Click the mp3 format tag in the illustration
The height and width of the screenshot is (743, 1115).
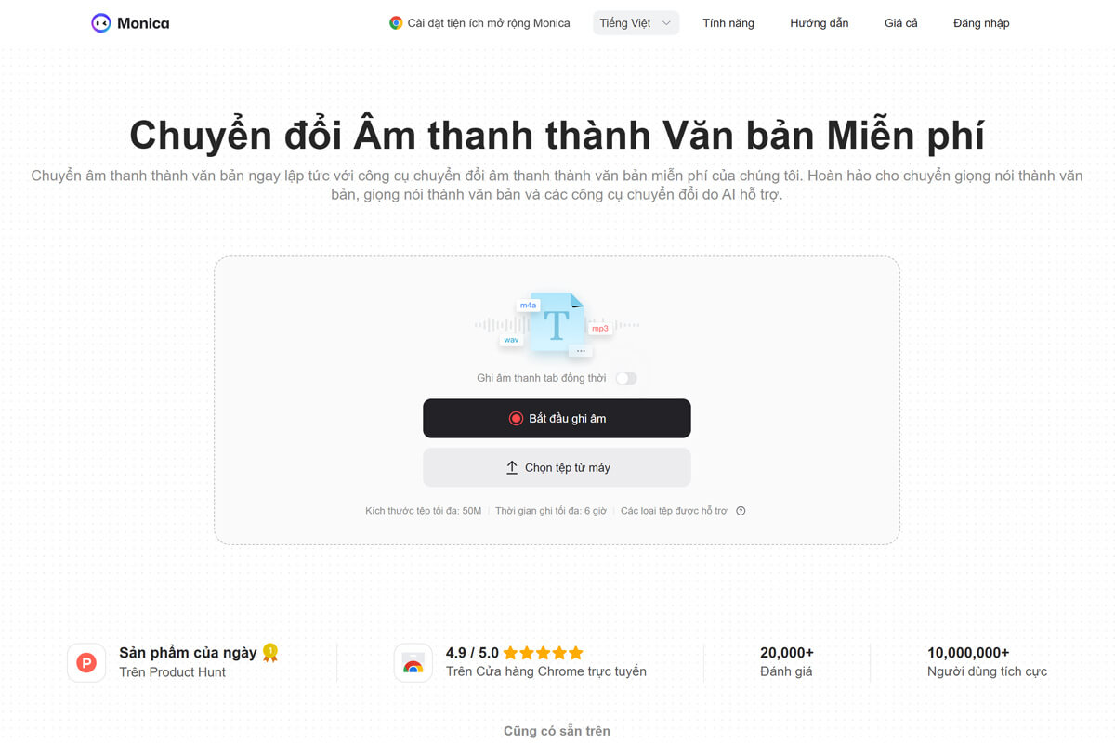click(598, 328)
